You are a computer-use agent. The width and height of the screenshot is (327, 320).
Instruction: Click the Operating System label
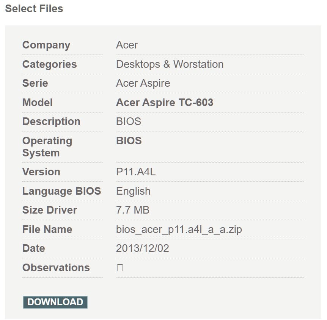tap(47, 147)
